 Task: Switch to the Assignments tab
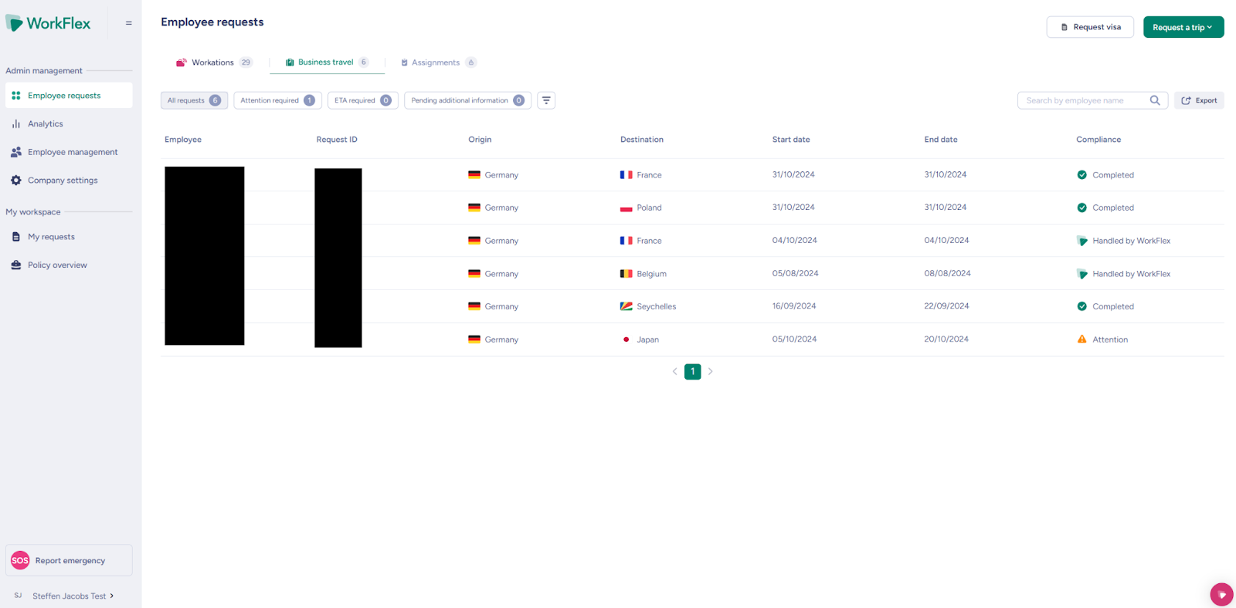[439, 62]
